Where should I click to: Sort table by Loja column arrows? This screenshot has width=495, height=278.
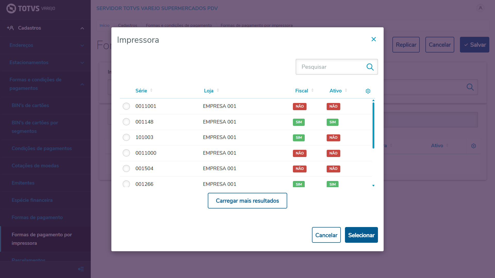218,90
